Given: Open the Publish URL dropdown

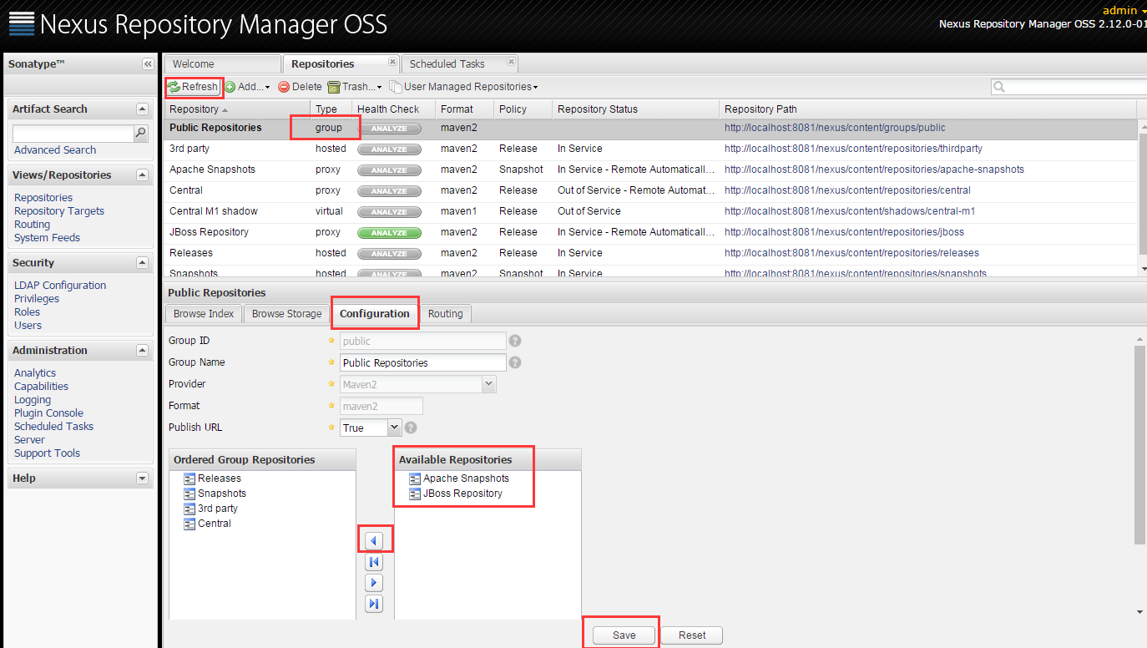Looking at the screenshot, I should (394, 428).
